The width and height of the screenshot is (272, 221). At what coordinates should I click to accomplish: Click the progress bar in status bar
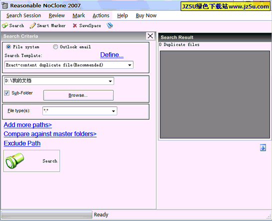[46, 215]
